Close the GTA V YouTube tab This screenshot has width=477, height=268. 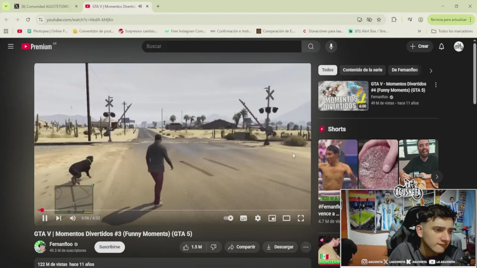[147, 6]
